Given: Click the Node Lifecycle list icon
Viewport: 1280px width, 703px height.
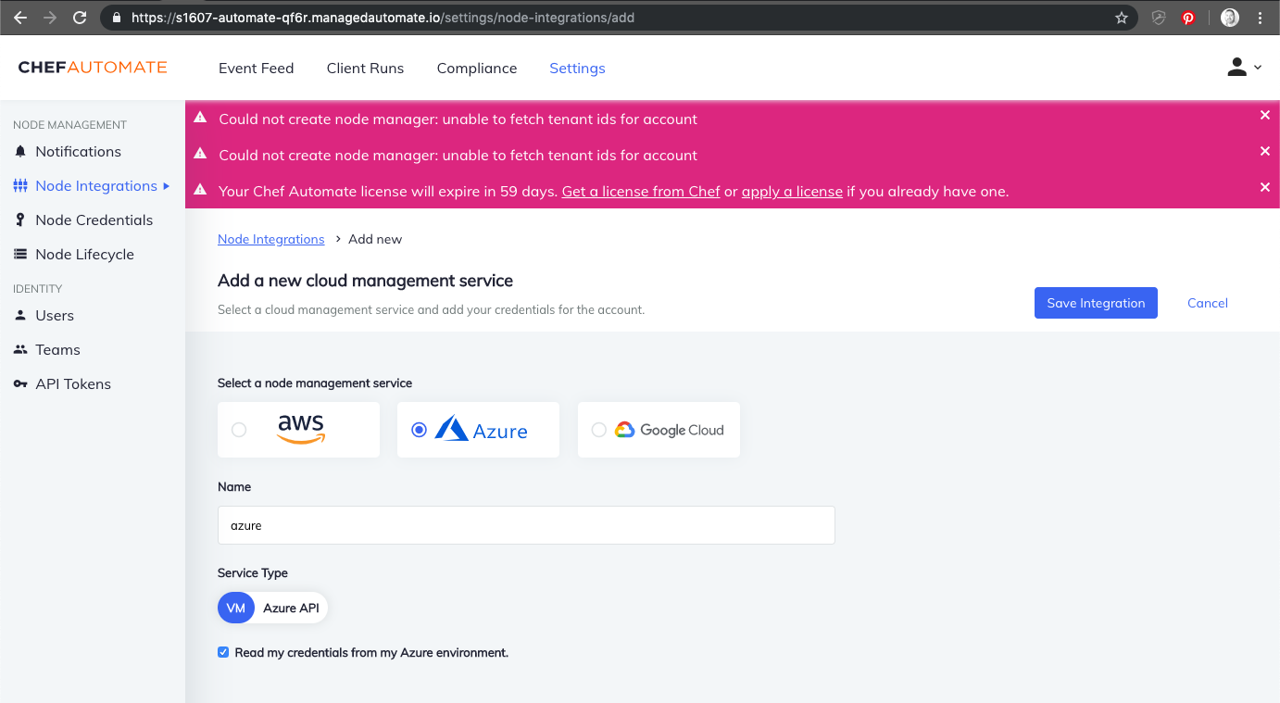Looking at the screenshot, I should (x=20, y=254).
